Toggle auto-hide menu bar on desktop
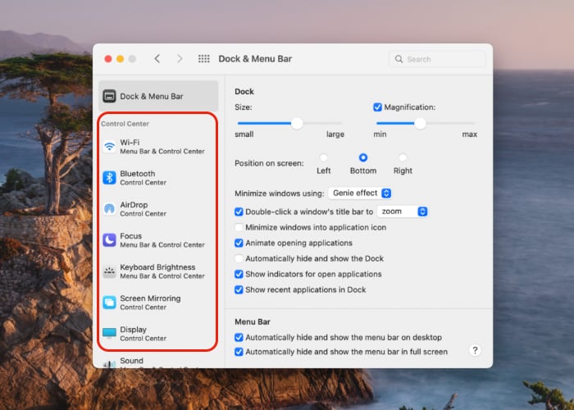The width and height of the screenshot is (574, 410). [x=239, y=337]
